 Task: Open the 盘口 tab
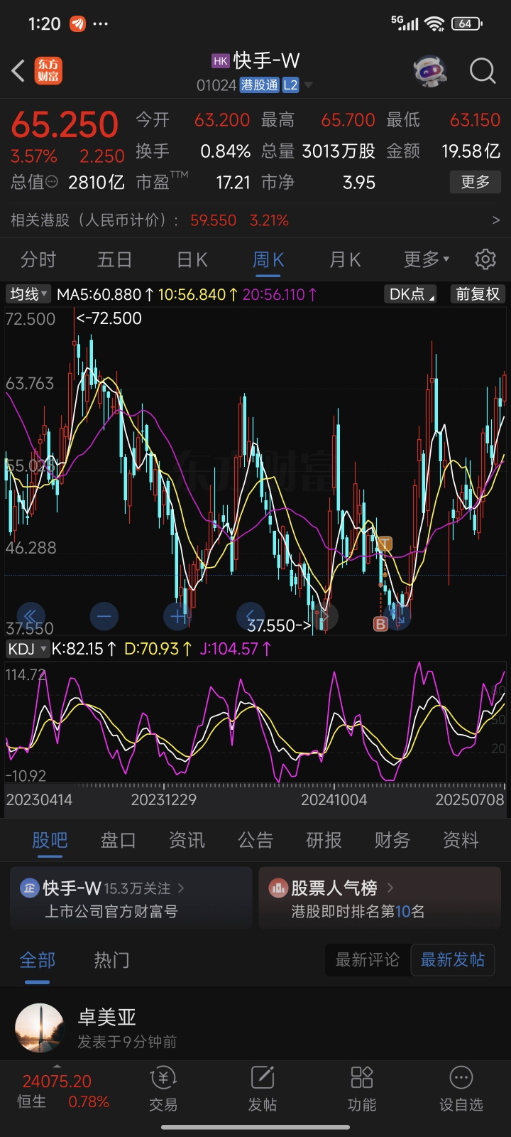[x=118, y=840]
